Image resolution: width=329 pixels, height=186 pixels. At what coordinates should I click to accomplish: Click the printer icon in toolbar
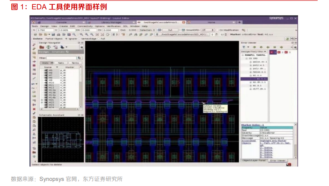58,34
